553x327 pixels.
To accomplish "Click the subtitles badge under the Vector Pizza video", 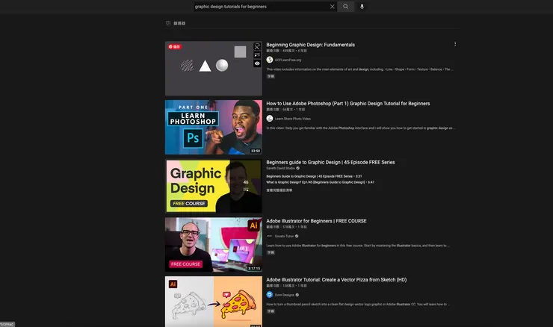I will coord(271,311).
